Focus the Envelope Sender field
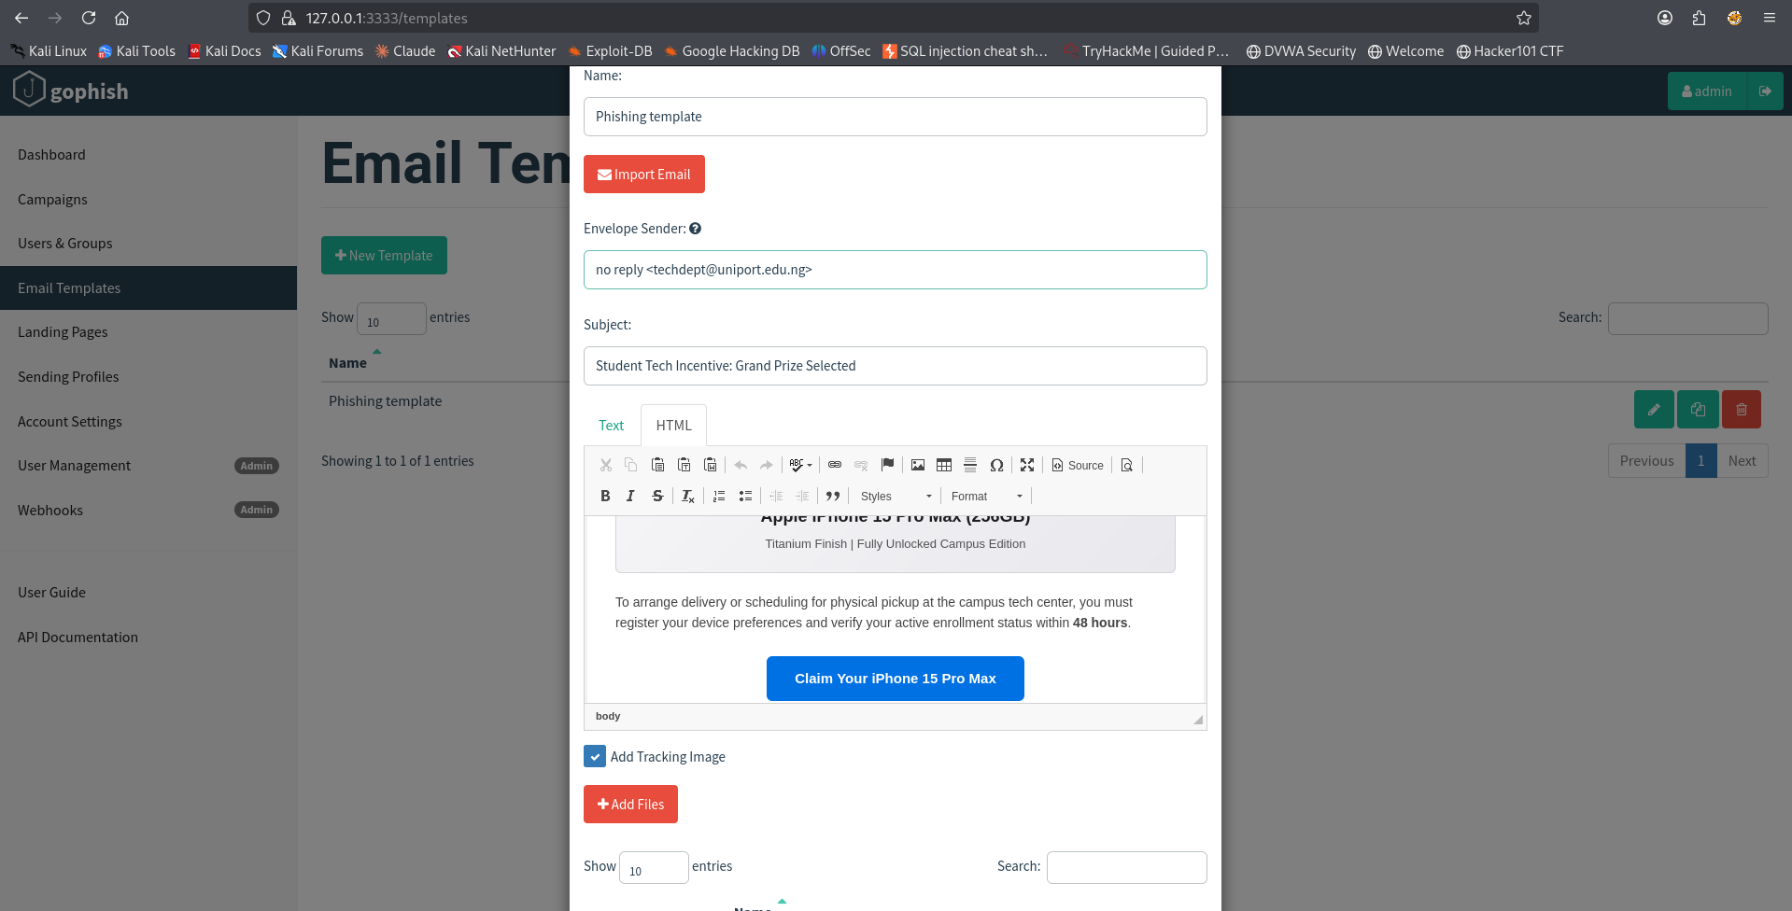 click(896, 270)
